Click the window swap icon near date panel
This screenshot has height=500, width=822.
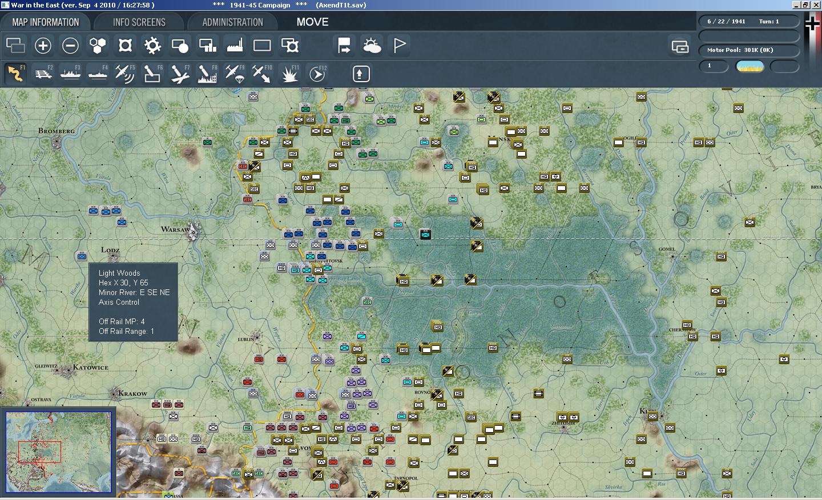[680, 46]
